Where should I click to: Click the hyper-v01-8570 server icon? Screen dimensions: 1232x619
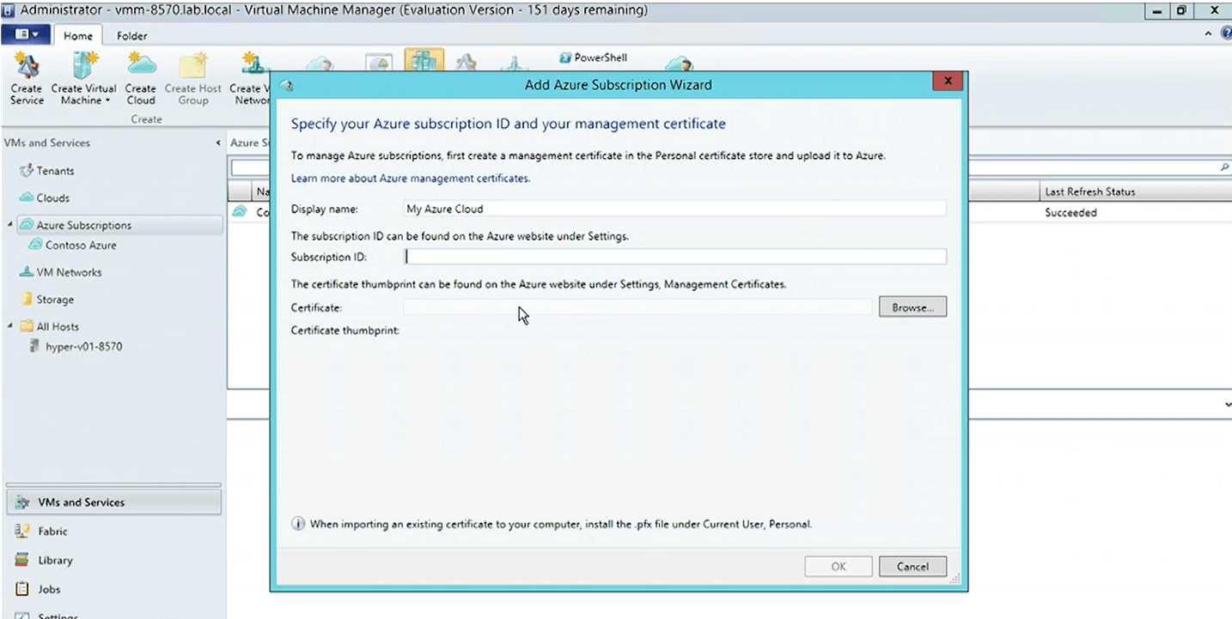click(x=34, y=347)
